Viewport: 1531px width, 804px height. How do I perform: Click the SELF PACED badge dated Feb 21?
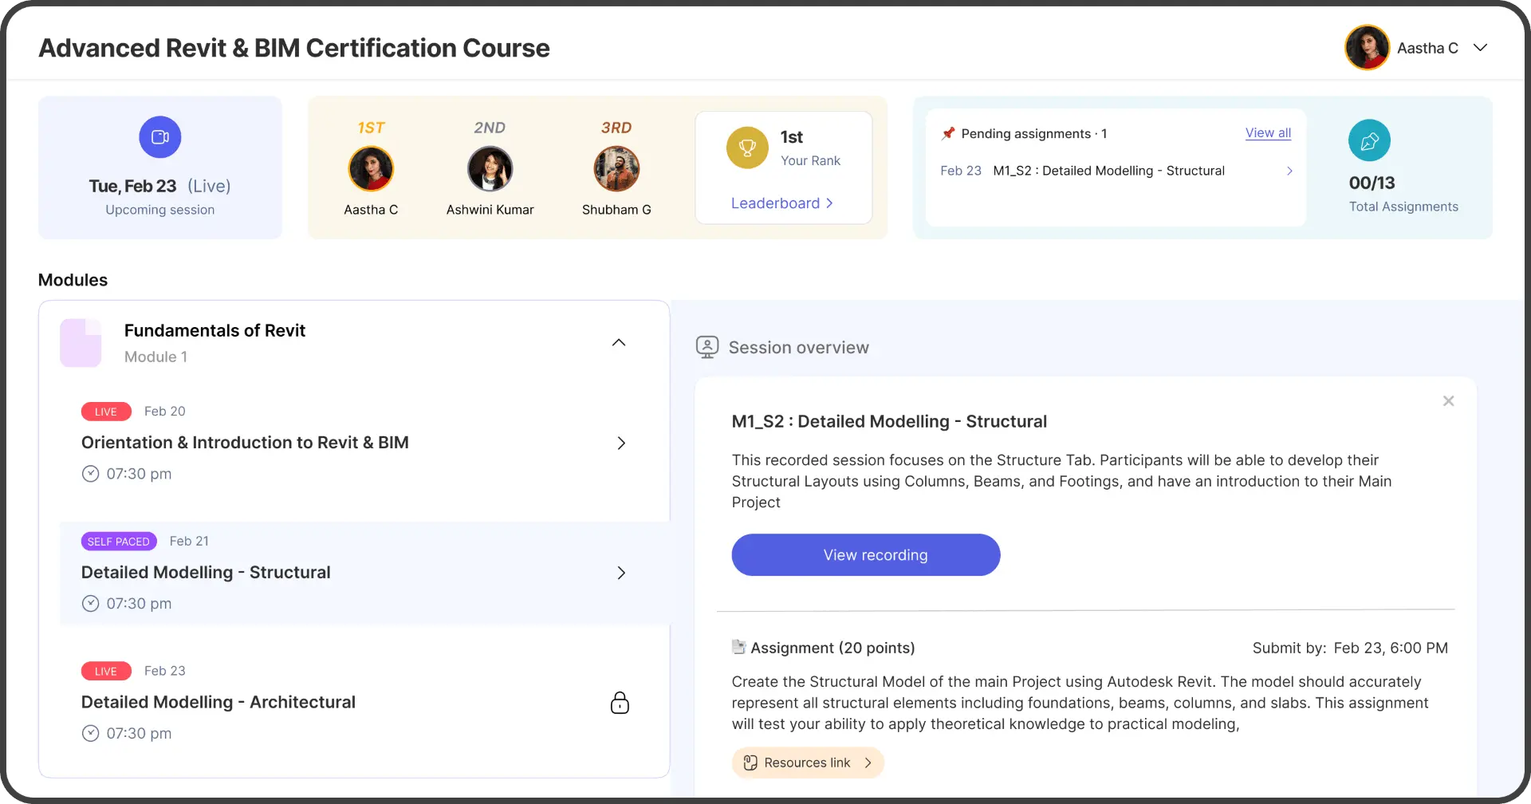coord(119,542)
